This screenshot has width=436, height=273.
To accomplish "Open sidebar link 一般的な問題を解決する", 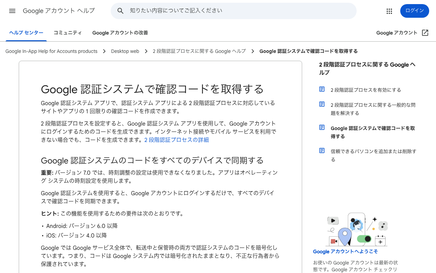I will (x=373, y=109).
